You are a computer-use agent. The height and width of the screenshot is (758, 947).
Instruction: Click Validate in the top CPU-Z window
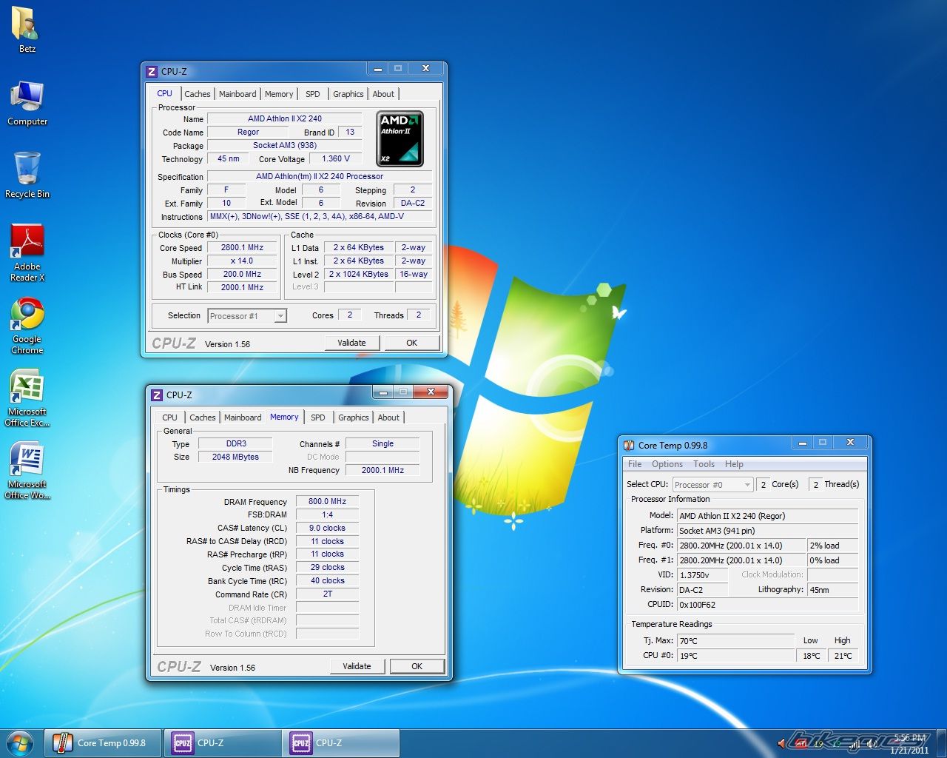click(351, 343)
